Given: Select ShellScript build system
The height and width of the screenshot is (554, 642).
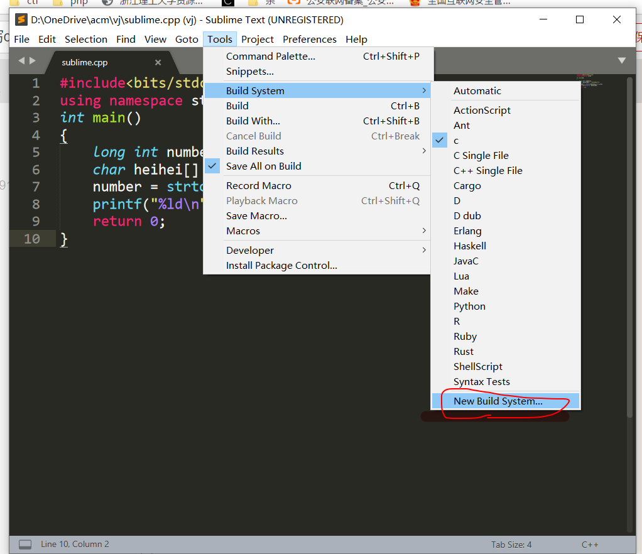Looking at the screenshot, I should click(506, 367).
